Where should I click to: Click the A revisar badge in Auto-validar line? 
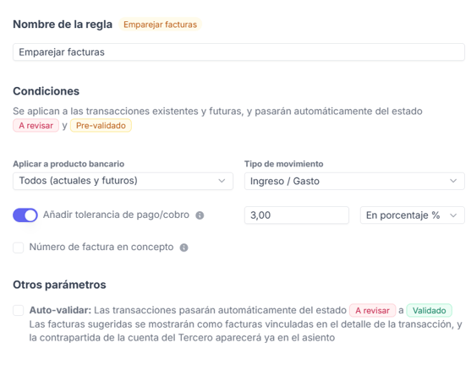click(x=372, y=311)
